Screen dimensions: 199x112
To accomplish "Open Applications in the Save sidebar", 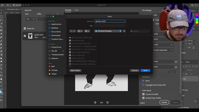I will click(x=56, y=24).
